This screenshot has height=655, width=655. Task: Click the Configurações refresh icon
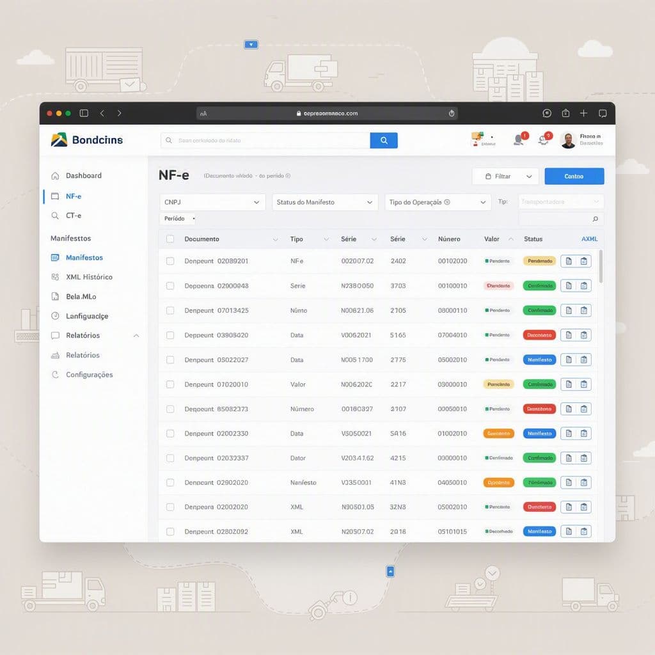55,375
